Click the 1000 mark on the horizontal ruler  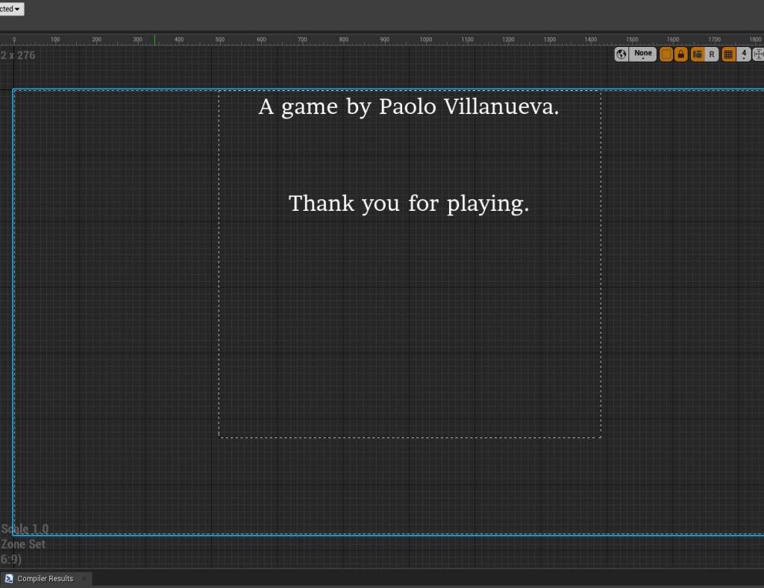425,39
